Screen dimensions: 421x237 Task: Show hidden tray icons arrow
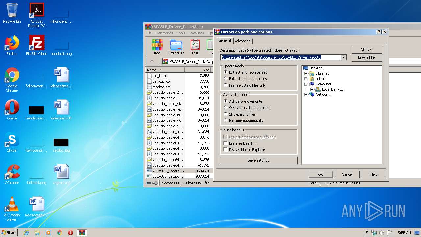pos(367,233)
